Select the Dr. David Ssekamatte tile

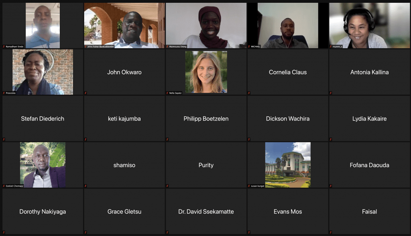click(206, 211)
